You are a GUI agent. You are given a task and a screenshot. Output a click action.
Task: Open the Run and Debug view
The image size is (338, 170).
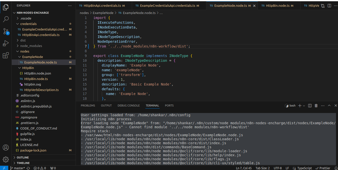(x=6, y=43)
